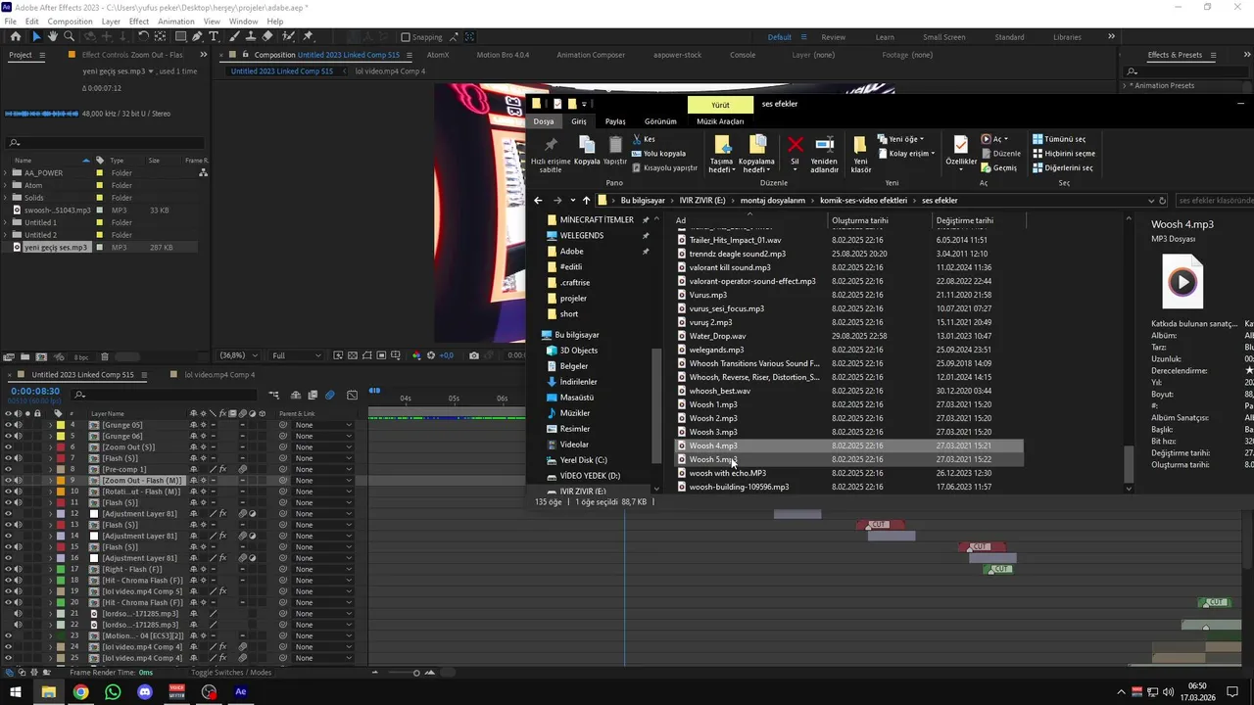Viewport: 1254px width, 705px height.
Task: Adjust the timeline zoom slider
Action: point(416,673)
